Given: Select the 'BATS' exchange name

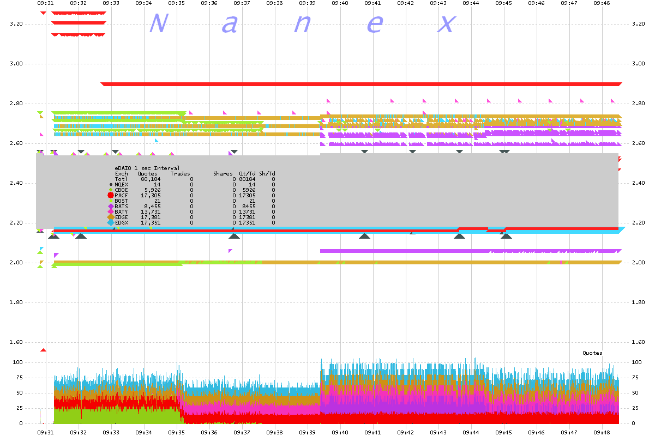Looking at the screenshot, I should coord(121,206).
